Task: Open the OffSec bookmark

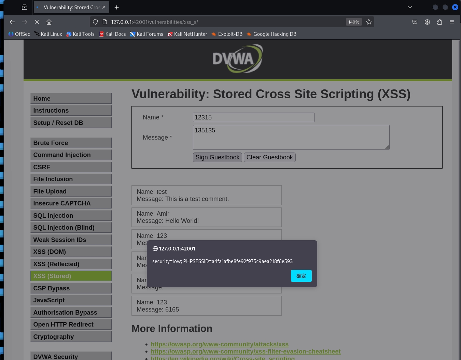Action: tap(19, 34)
